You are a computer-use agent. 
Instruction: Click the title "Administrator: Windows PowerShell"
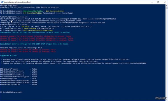(17, 2)
